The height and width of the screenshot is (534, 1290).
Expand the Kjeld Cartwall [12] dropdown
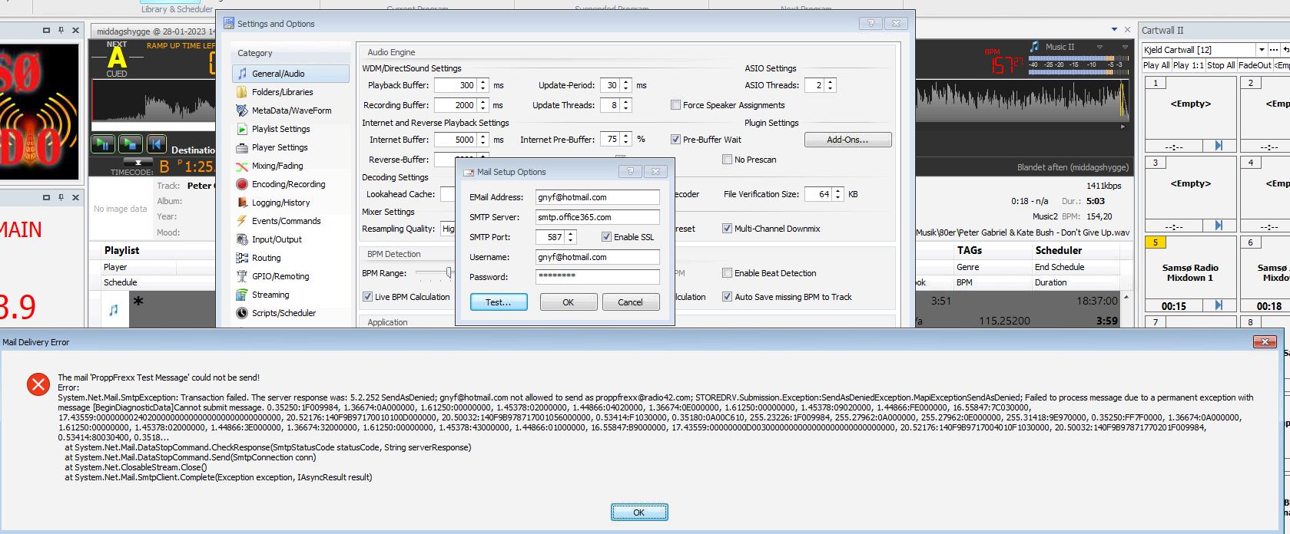(1261, 50)
